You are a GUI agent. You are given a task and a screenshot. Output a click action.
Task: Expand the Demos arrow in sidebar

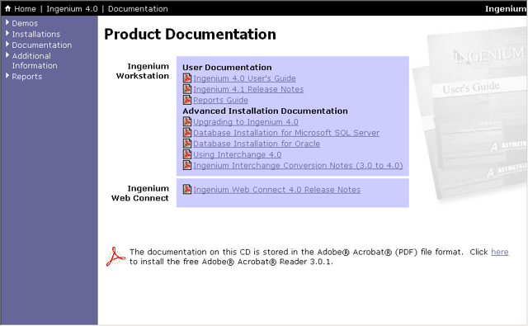pyautogui.click(x=7, y=22)
